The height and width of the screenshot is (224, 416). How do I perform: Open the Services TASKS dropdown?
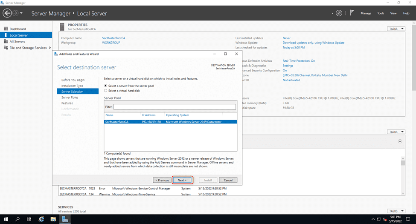click(396, 211)
